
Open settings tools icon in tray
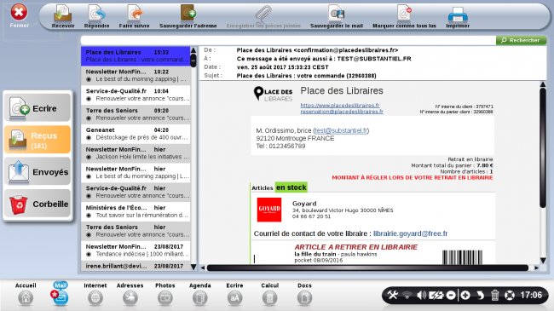pyautogui.click(x=393, y=295)
